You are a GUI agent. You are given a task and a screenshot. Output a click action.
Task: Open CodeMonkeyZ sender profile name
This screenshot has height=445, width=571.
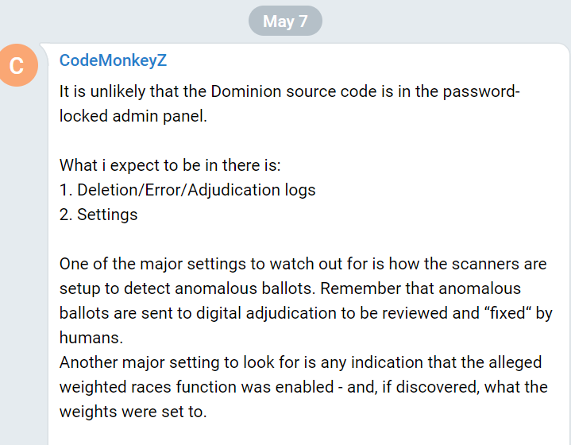[113, 60]
